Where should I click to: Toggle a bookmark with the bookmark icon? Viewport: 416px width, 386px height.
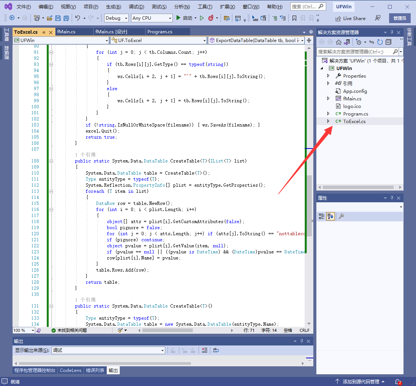point(294,18)
